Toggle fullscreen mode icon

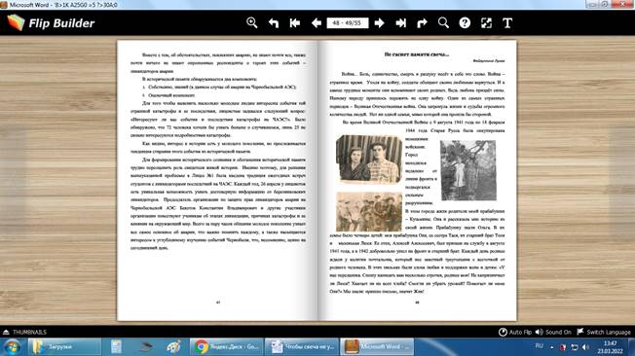coord(486,23)
